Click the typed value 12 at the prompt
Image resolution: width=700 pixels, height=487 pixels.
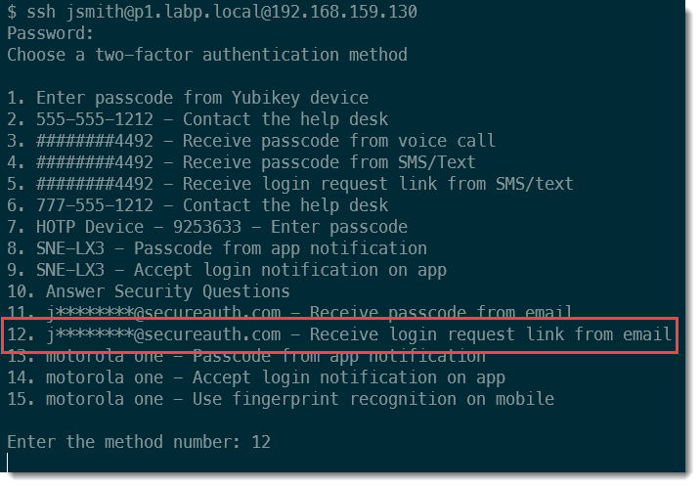[x=261, y=442]
